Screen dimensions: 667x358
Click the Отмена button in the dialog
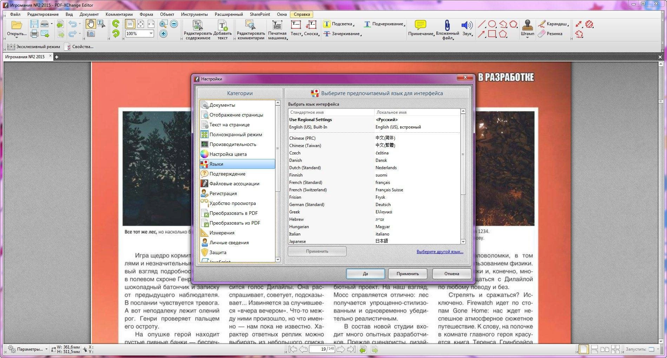click(452, 274)
